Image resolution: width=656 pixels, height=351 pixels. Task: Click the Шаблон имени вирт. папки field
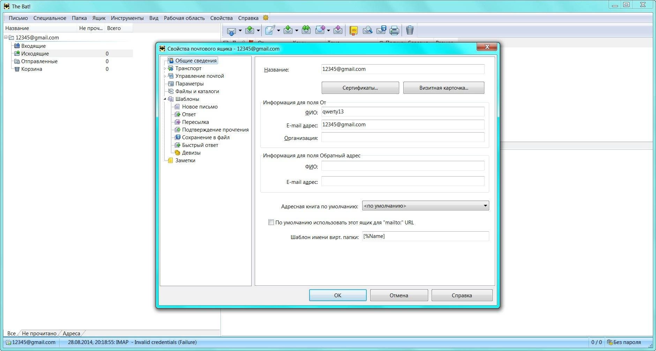click(x=425, y=236)
